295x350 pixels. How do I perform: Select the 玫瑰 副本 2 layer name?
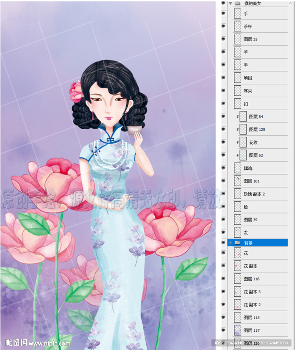pos(254,194)
